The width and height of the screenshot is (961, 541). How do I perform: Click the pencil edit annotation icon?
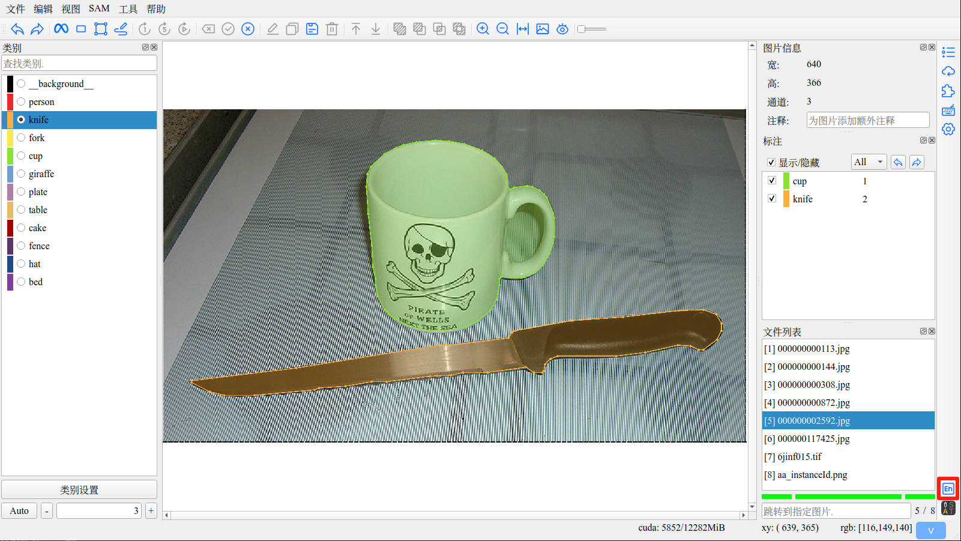(273, 29)
